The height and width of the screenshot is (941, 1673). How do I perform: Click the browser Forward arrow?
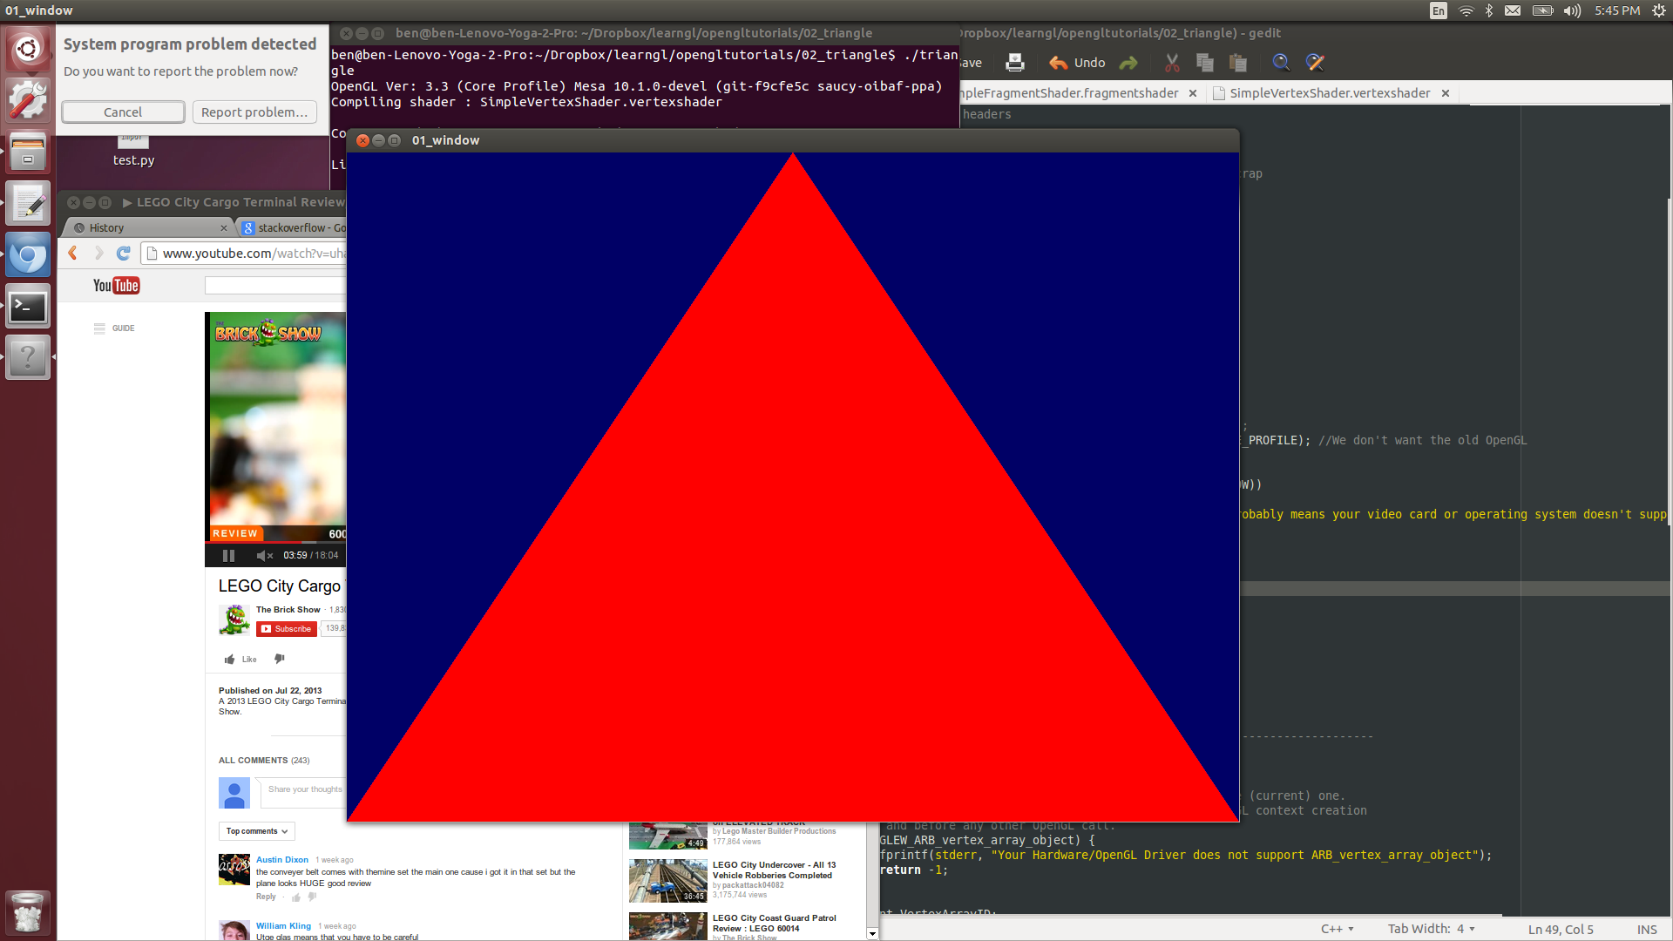click(98, 253)
